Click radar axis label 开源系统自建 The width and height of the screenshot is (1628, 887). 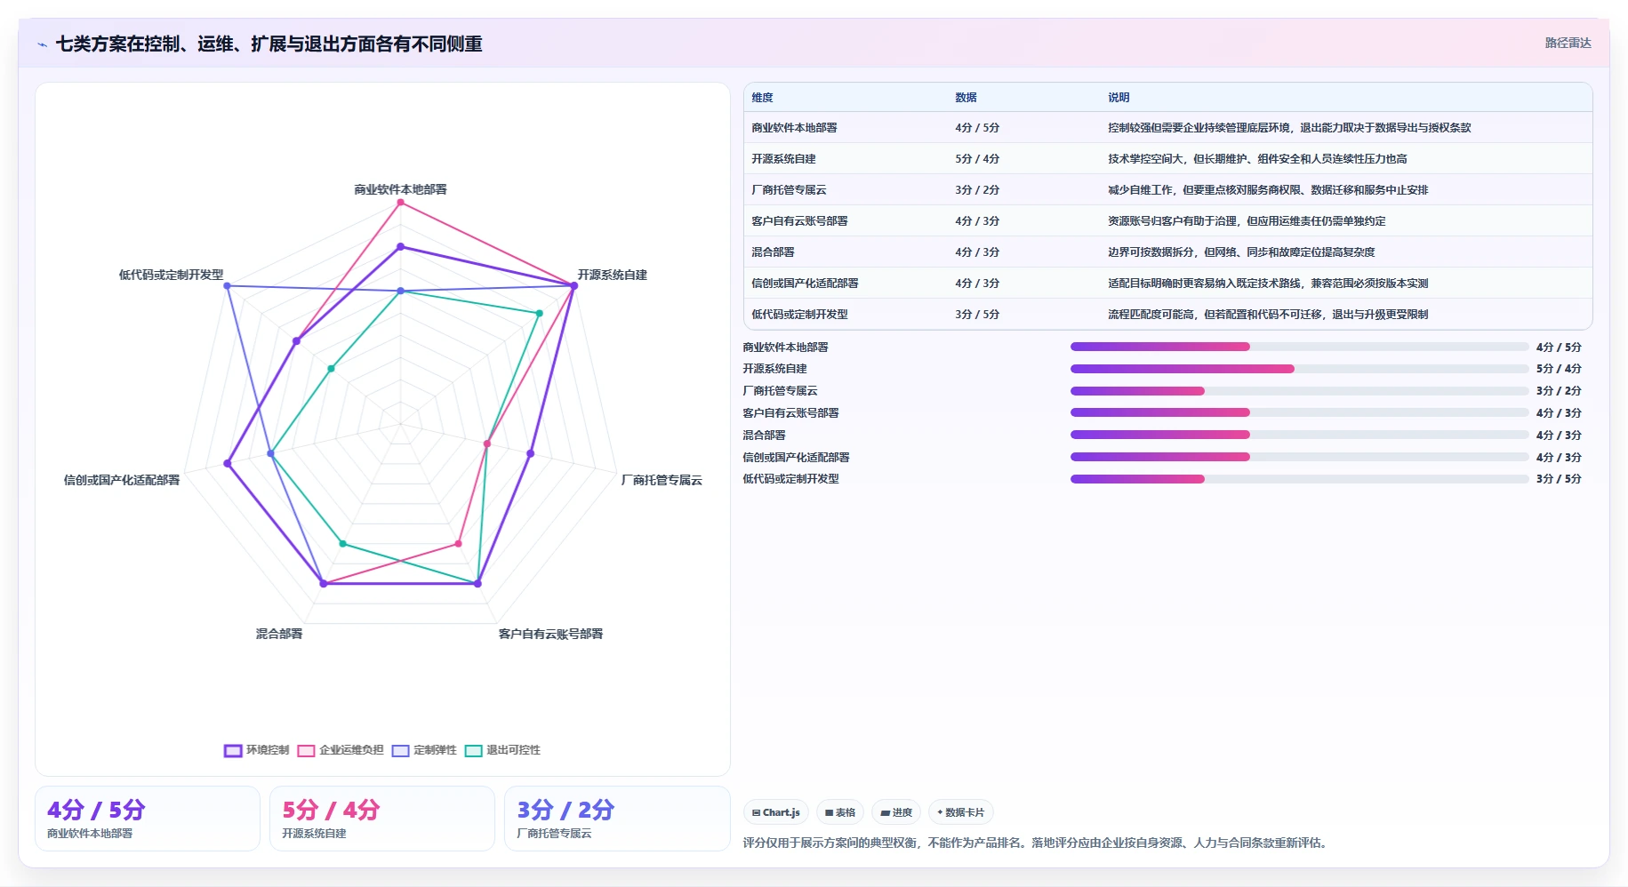pos(613,275)
